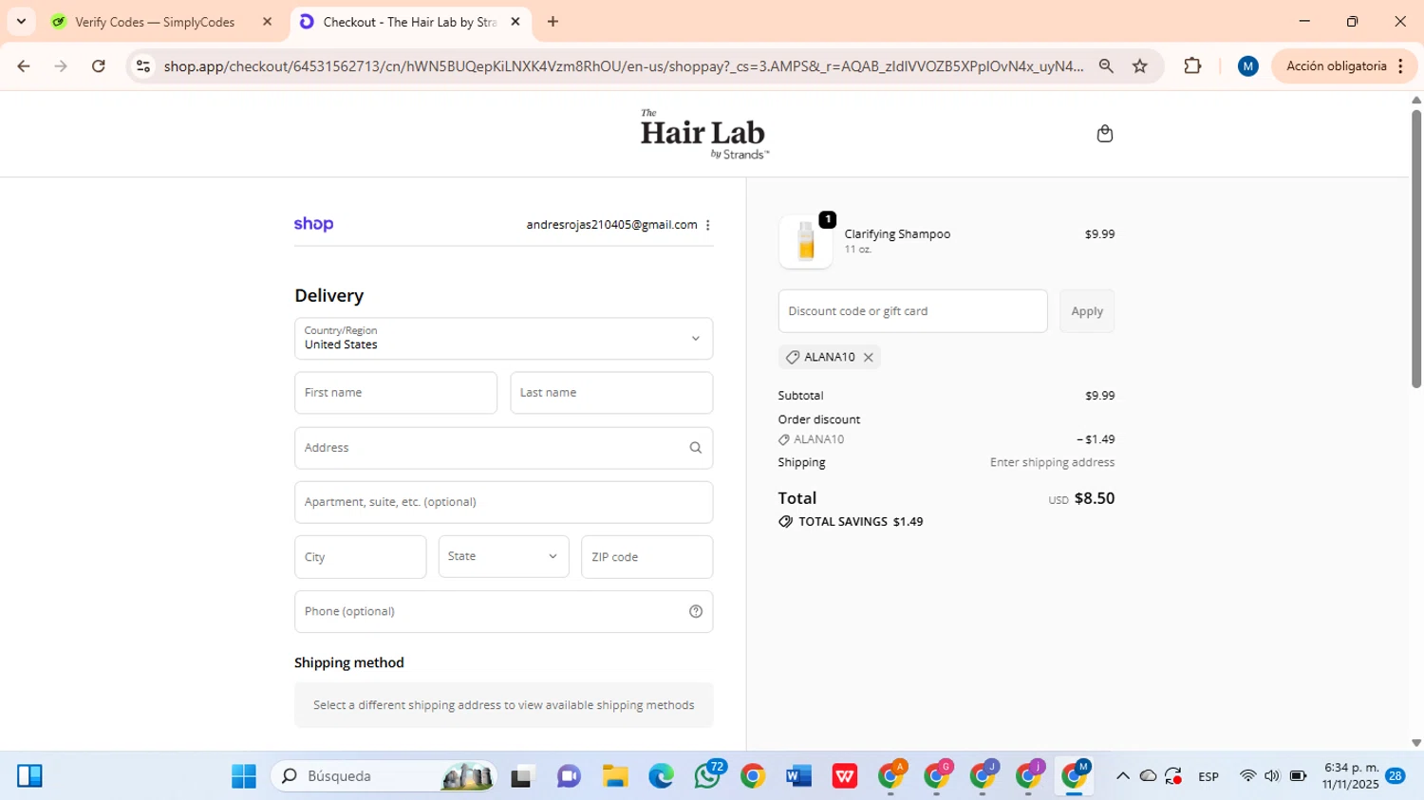The image size is (1424, 800).
Task: Click the Enter shipping address text
Action: pyautogui.click(x=1052, y=463)
